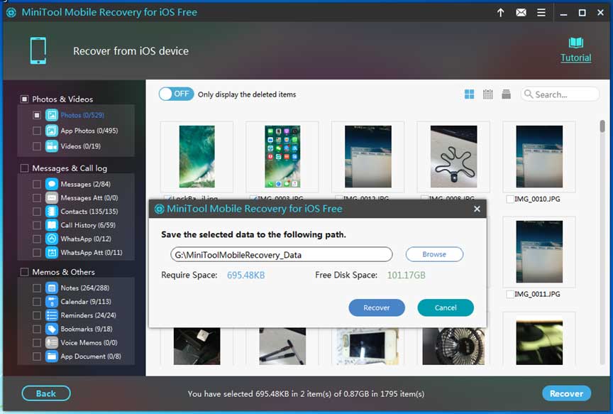
Task: Select the IMG_0010.JPG thumbnail
Action: point(539,156)
